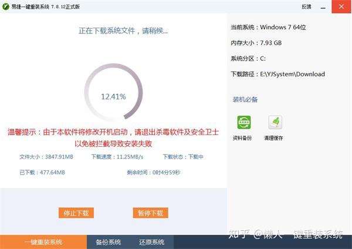Viewport: 352px width, 249px height.
Task: Click the 已下载：477.64MB text
Action: tap(42, 173)
